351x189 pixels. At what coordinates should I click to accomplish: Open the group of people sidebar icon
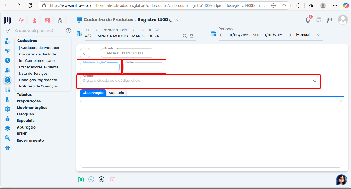point(8,70)
